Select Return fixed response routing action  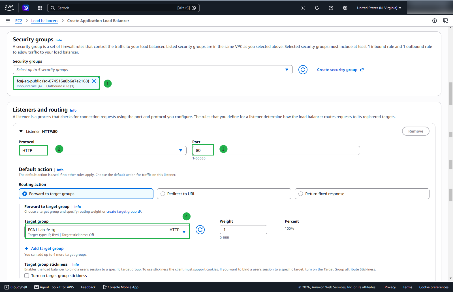click(x=362, y=194)
